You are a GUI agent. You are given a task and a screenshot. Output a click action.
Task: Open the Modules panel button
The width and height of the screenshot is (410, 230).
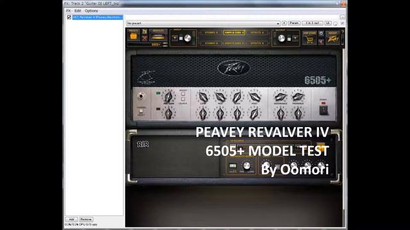click(158, 36)
